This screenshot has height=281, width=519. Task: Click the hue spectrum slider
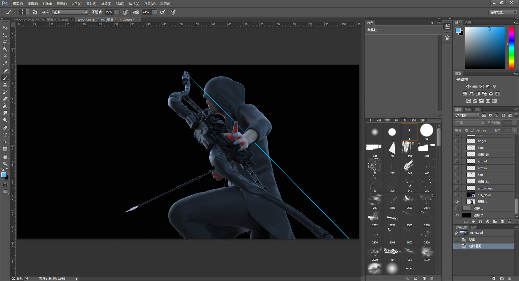pos(512,48)
